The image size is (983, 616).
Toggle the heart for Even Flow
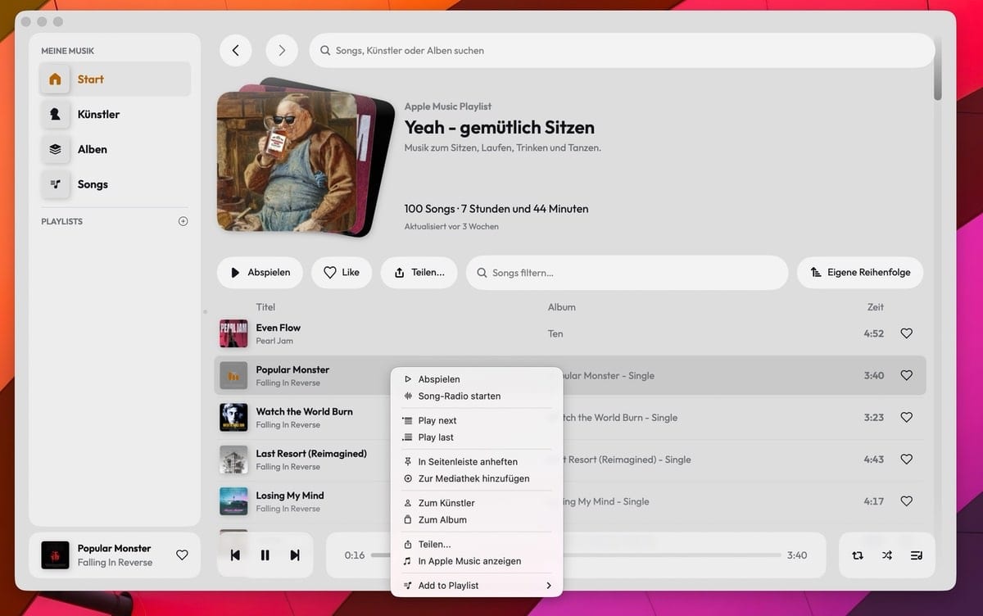(x=906, y=333)
